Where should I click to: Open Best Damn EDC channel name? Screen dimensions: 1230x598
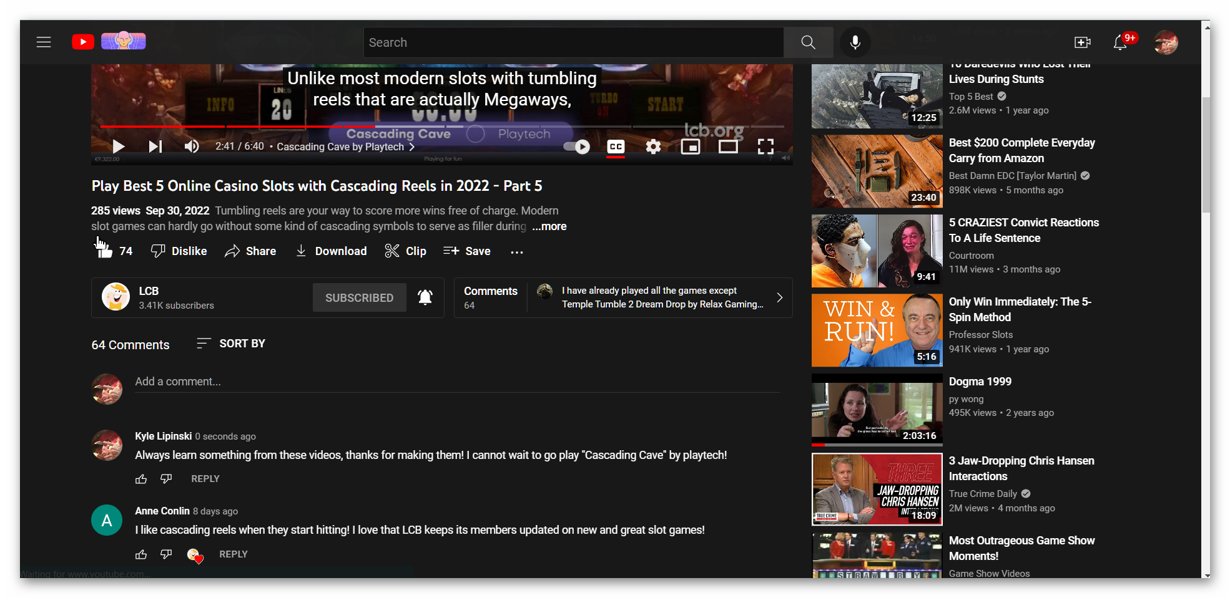tap(1013, 176)
